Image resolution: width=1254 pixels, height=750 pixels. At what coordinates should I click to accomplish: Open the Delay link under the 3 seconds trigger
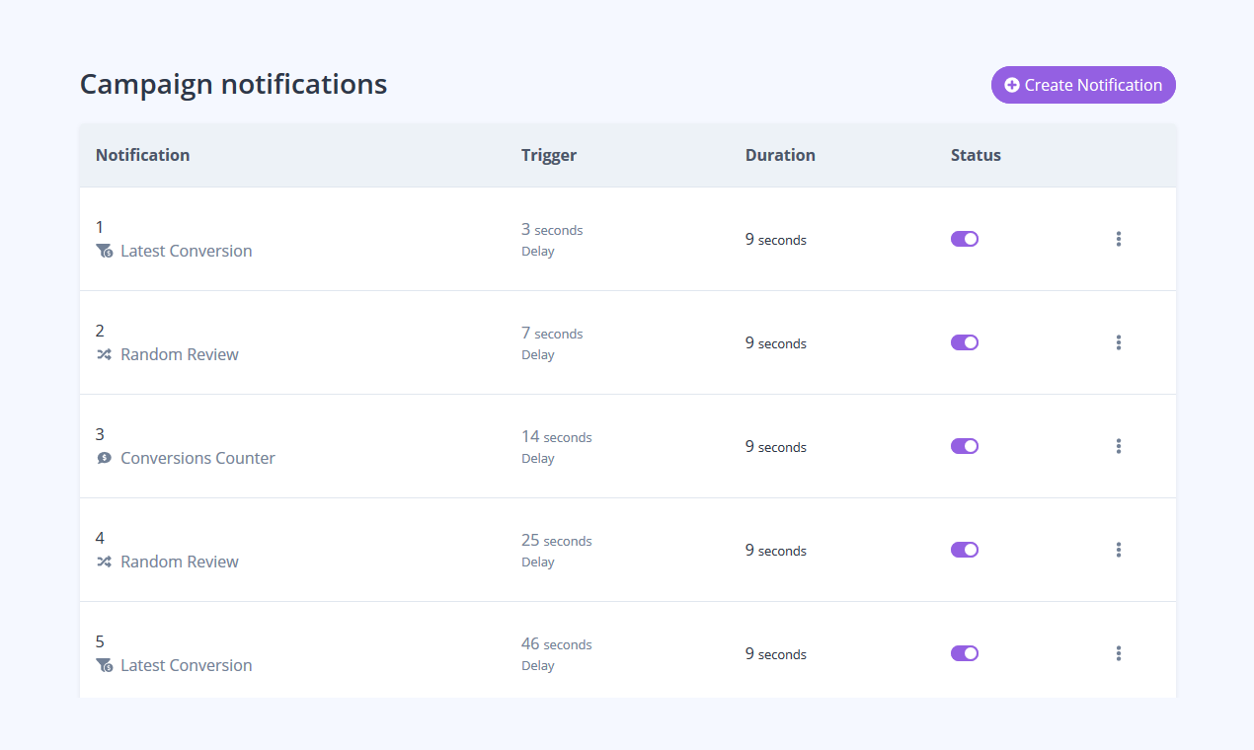(537, 251)
